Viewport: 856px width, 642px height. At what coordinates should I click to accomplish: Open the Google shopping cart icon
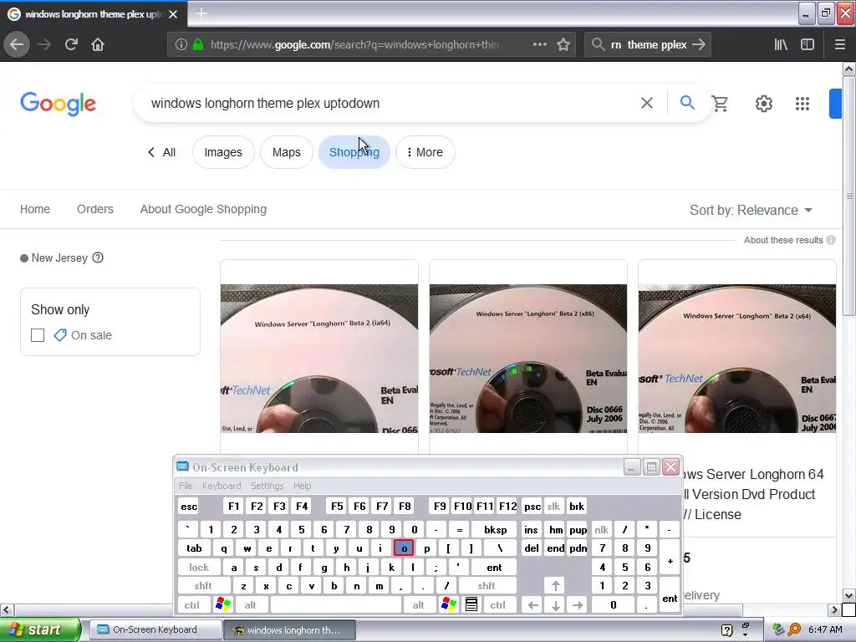[x=720, y=103]
